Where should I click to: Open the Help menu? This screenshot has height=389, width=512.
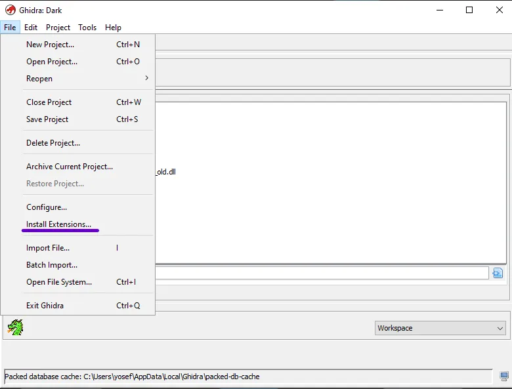coord(113,28)
